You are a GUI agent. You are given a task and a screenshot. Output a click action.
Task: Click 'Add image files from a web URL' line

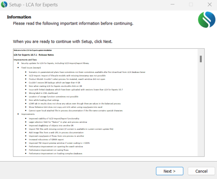(x=56, y=132)
